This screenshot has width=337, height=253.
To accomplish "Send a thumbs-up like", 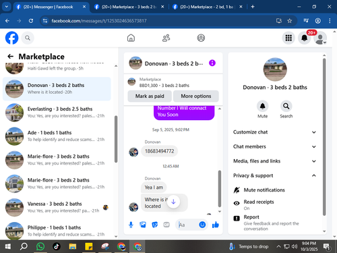I will pos(216,225).
